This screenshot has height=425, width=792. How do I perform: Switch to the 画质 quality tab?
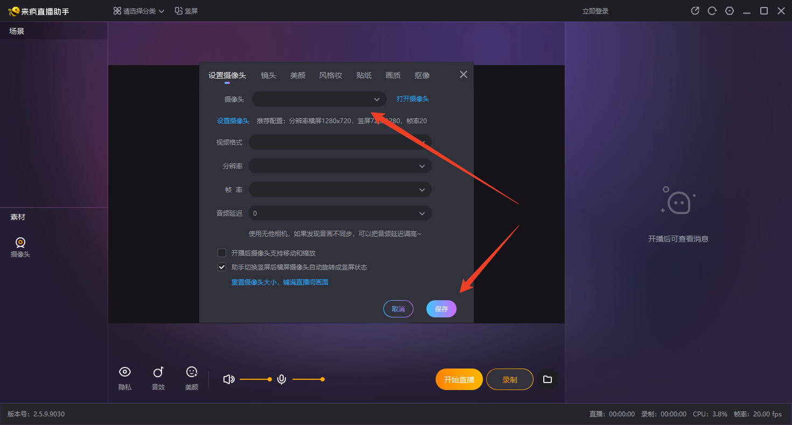click(x=393, y=75)
